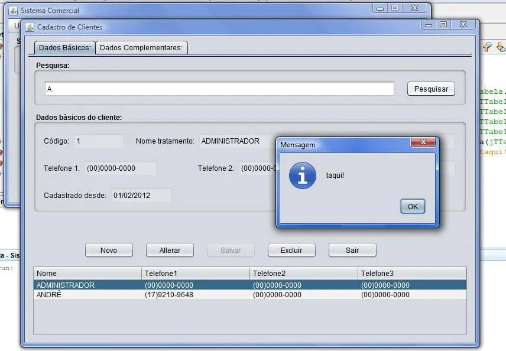Viewport: 506px width, 351px height.
Task: Click the disabled Salvar button
Action: (x=231, y=251)
